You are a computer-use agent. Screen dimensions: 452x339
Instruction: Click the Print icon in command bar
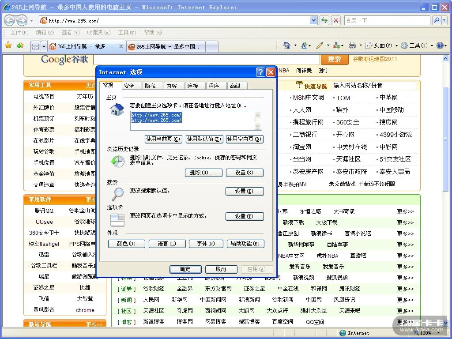pyautogui.click(x=352, y=45)
